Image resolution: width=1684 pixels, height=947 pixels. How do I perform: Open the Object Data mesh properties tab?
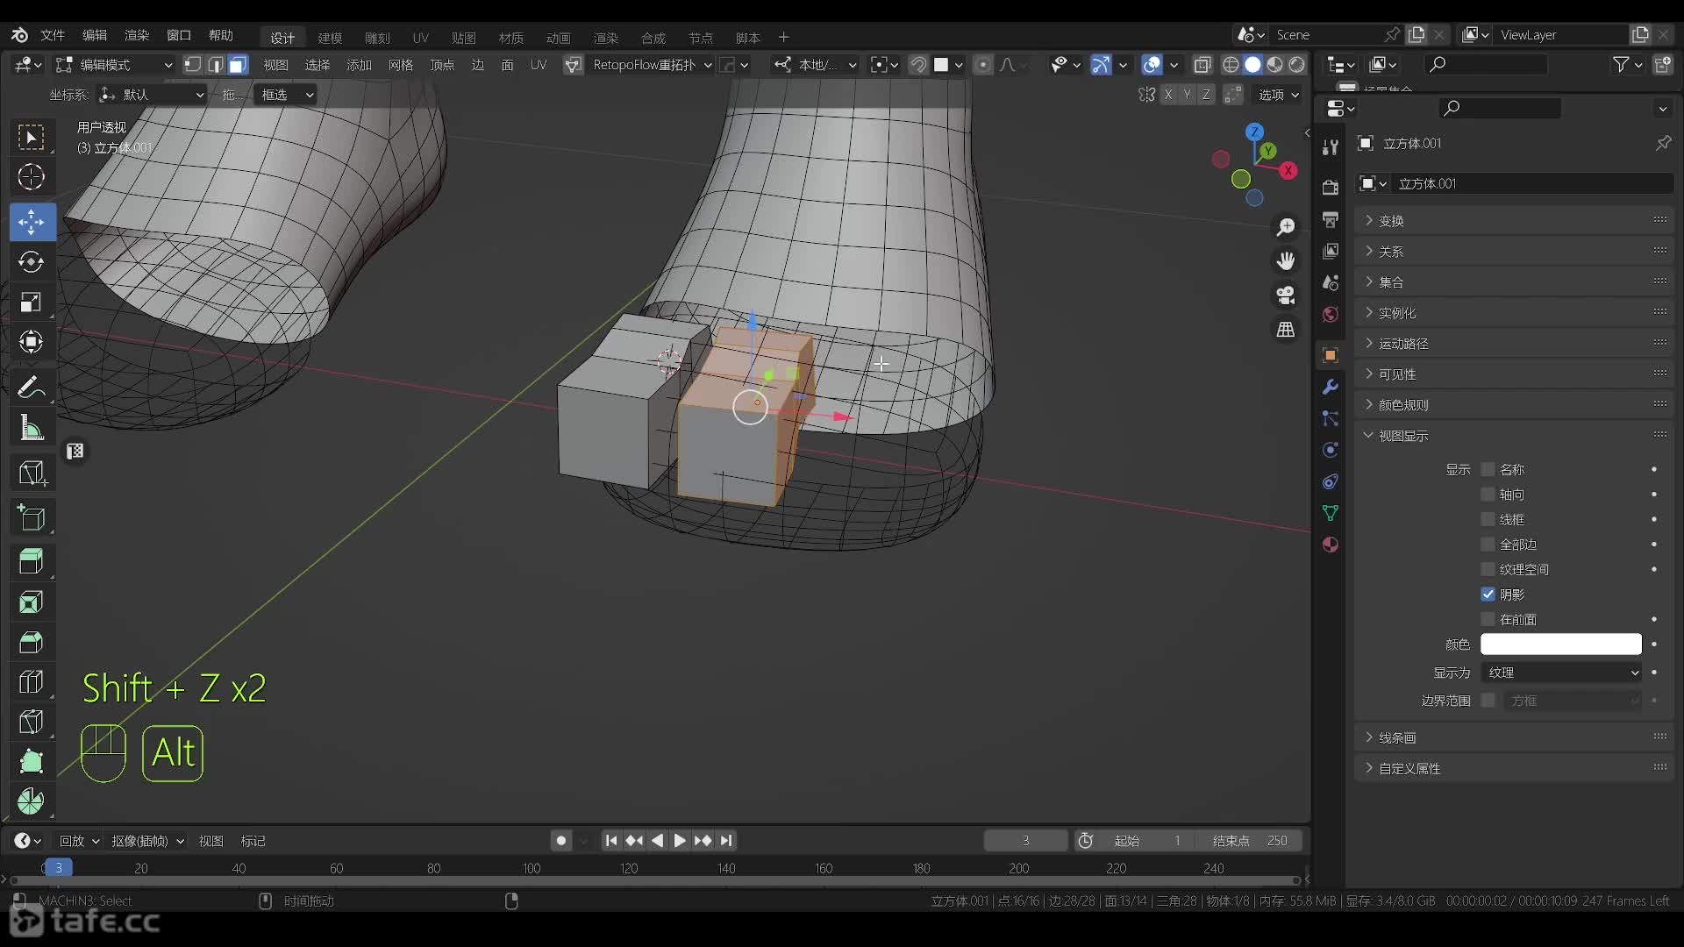(x=1331, y=513)
